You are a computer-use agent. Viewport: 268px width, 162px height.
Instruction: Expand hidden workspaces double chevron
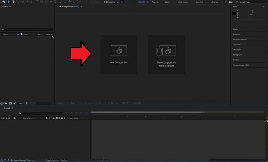pyautogui.click(x=225, y=2)
